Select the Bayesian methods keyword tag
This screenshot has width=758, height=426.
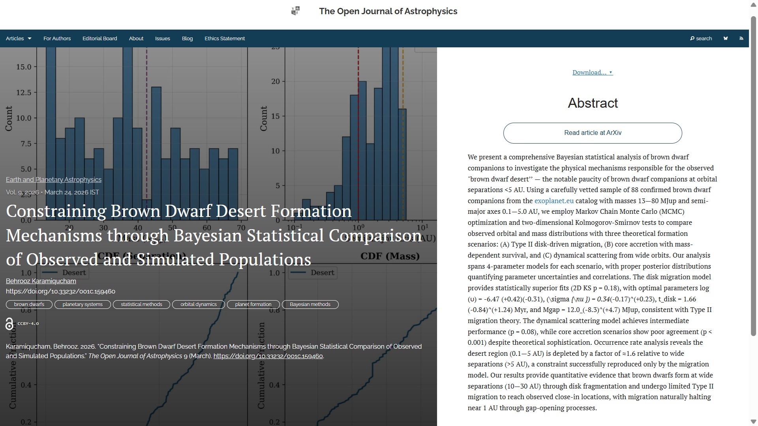(x=310, y=305)
